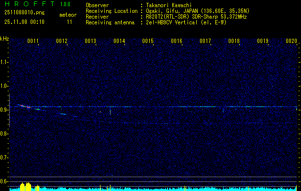Select the 0017 time marker label
Image resolution: width=301 pixels, height=191 pixels.
[205, 41]
